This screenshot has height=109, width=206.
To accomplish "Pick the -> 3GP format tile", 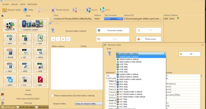I will (40, 39).
